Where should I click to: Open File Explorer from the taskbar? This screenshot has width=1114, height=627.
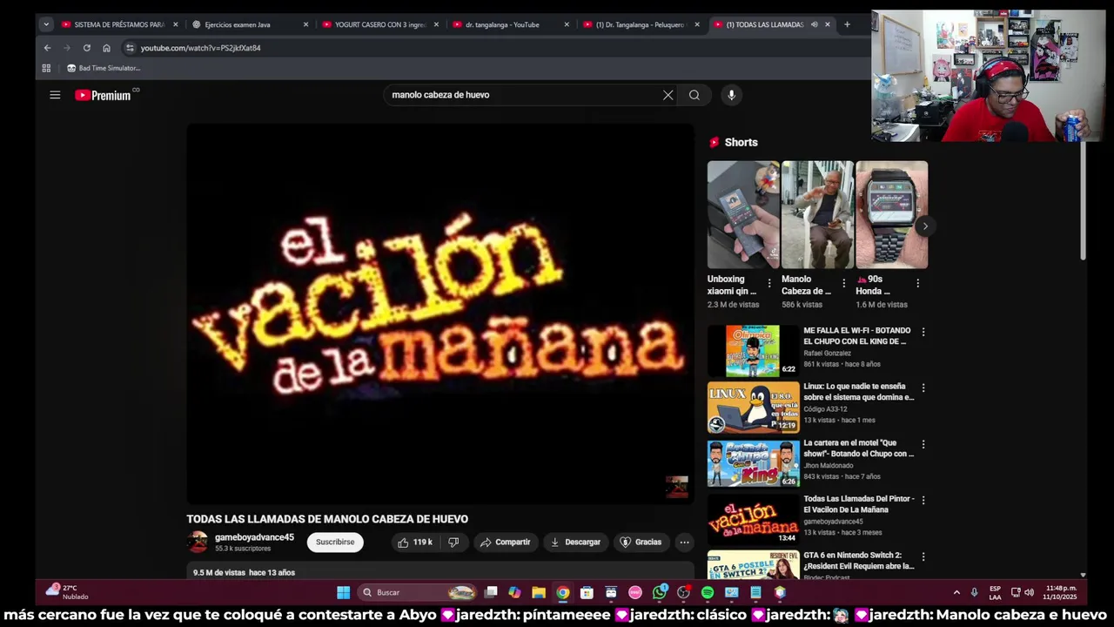539,592
